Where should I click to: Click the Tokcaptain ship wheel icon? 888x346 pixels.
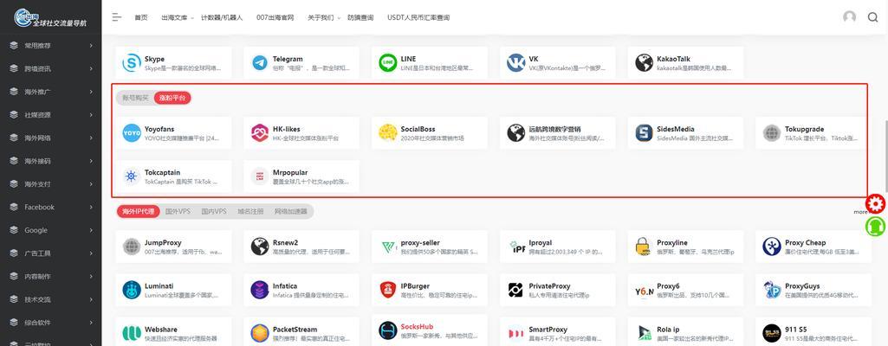tap(132, 176)
